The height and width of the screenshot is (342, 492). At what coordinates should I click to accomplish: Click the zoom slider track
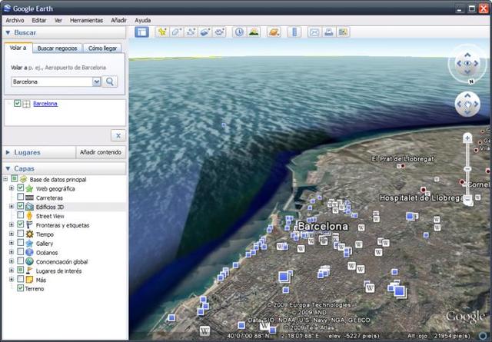point(467,168)
